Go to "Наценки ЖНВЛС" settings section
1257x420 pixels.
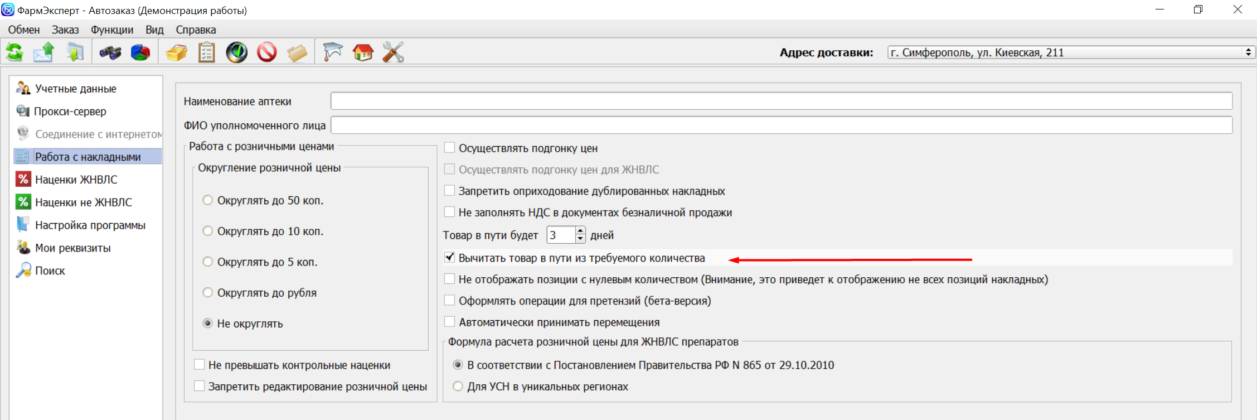tap(76, 180)
